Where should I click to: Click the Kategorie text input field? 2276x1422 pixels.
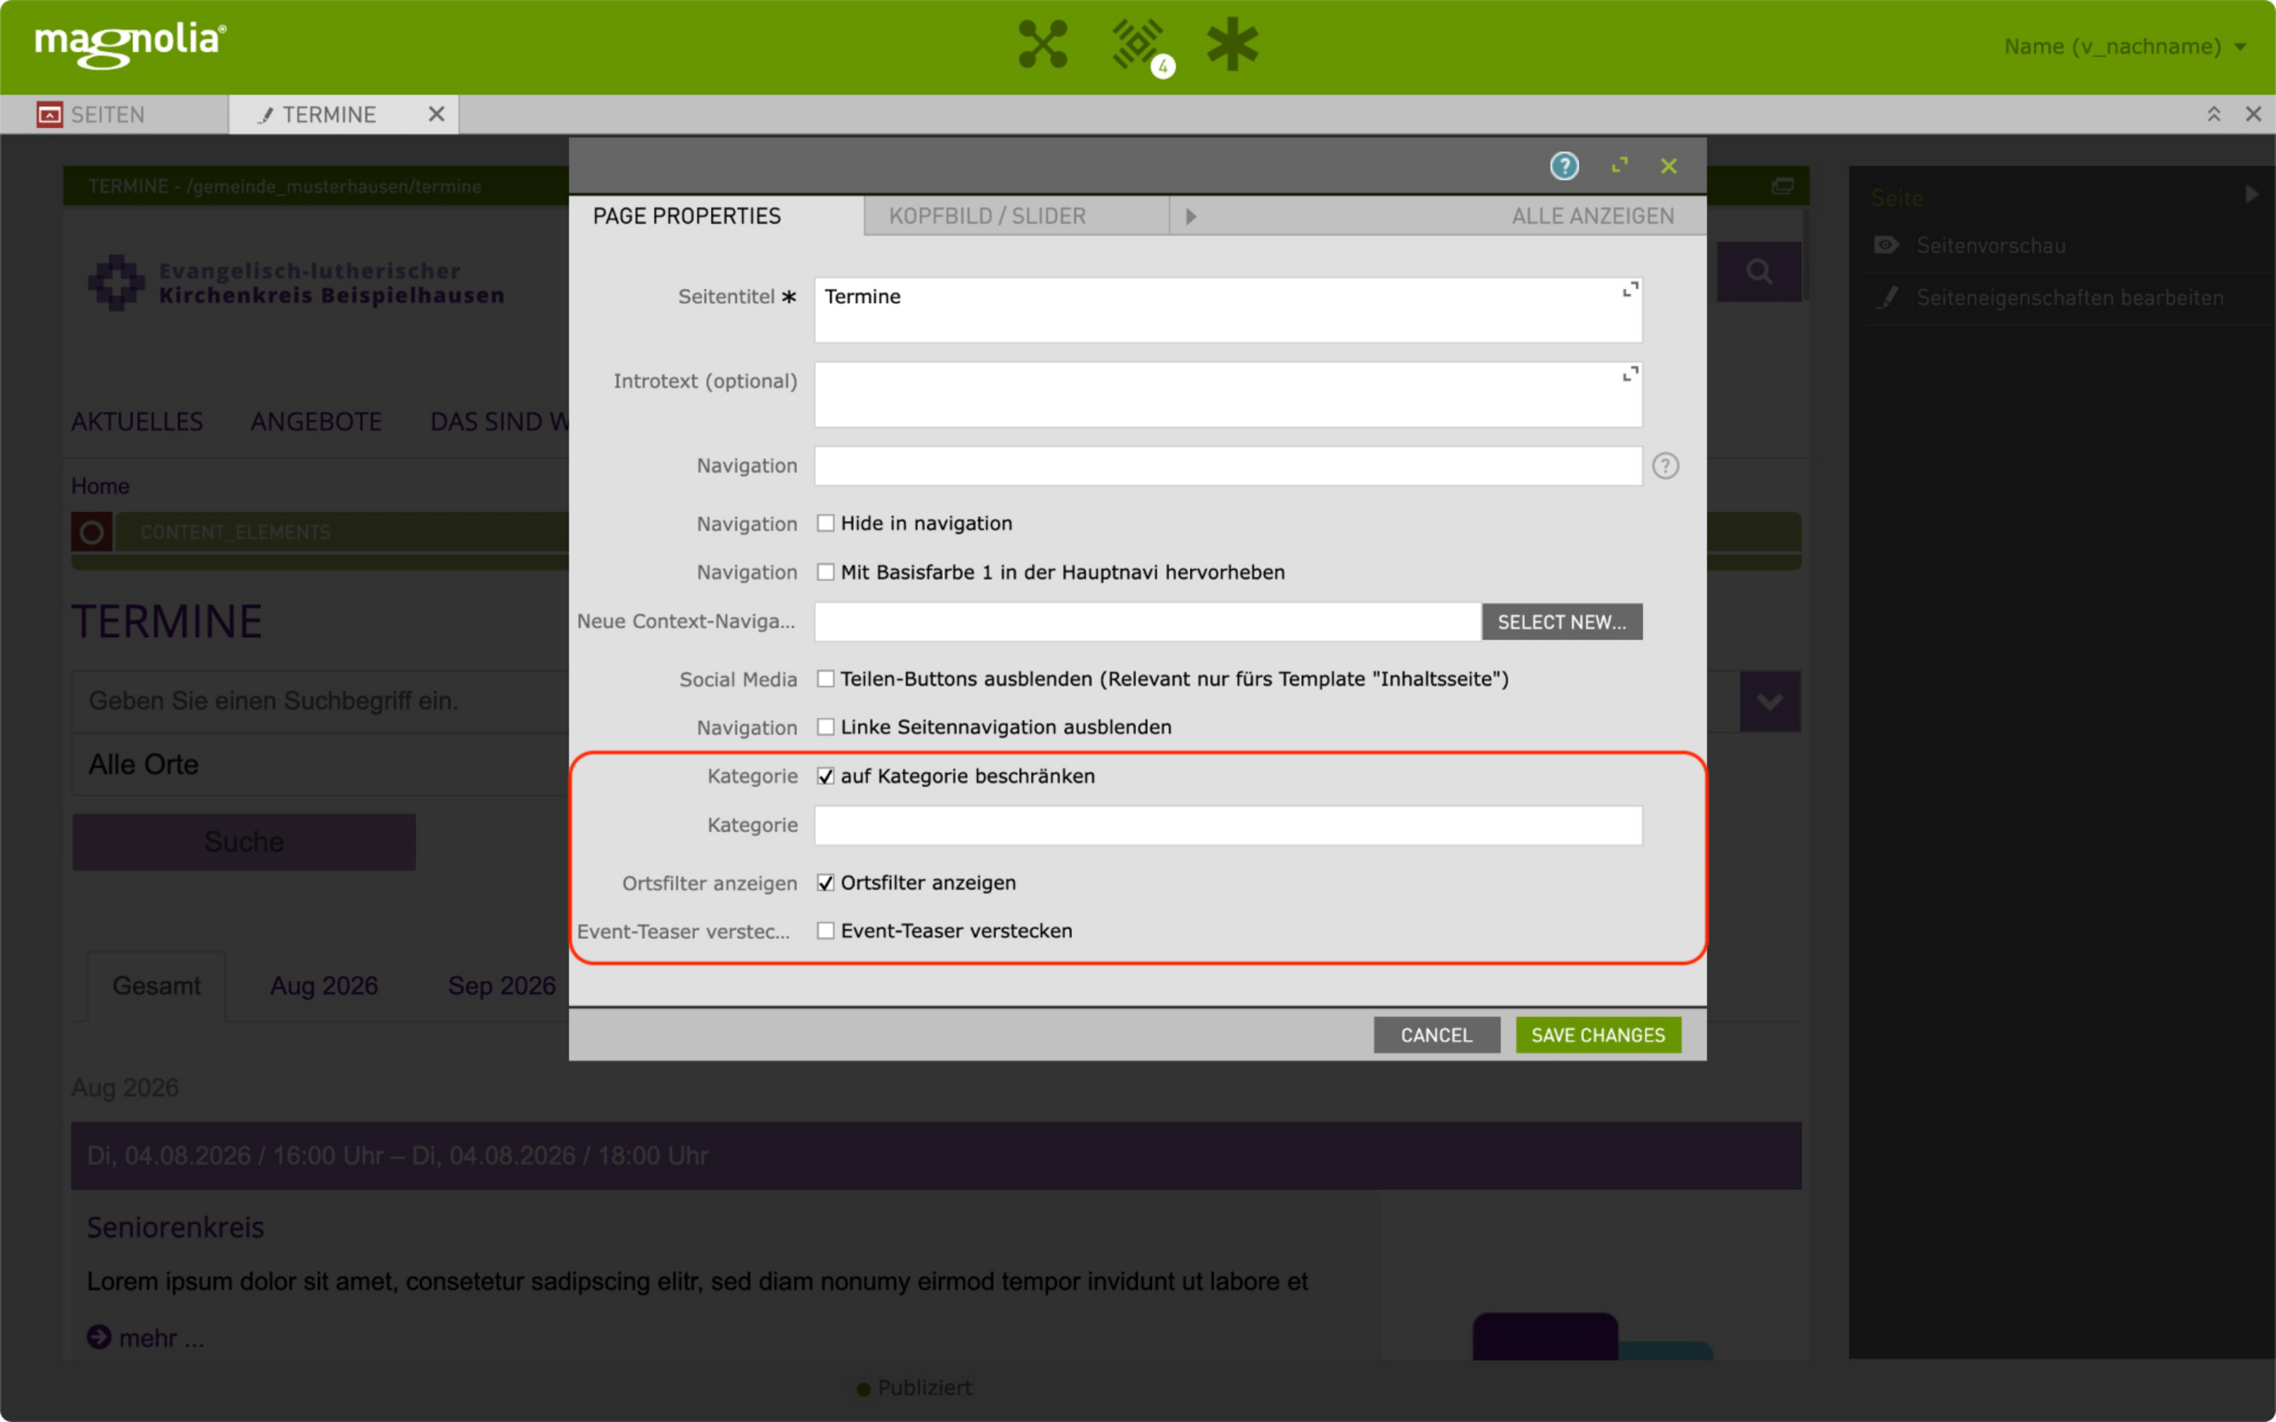(x=1228, y=825)
